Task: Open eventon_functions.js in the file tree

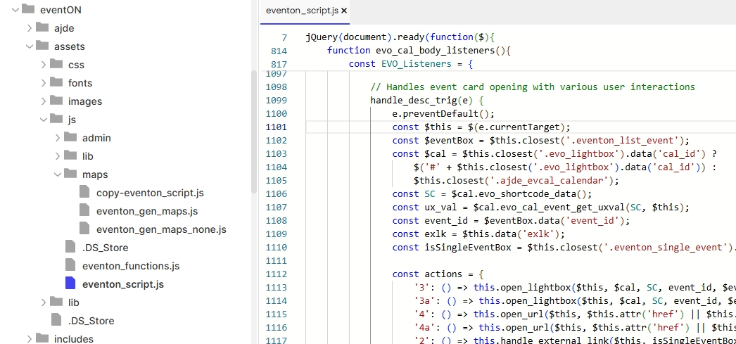Action: tap(130, 266)
